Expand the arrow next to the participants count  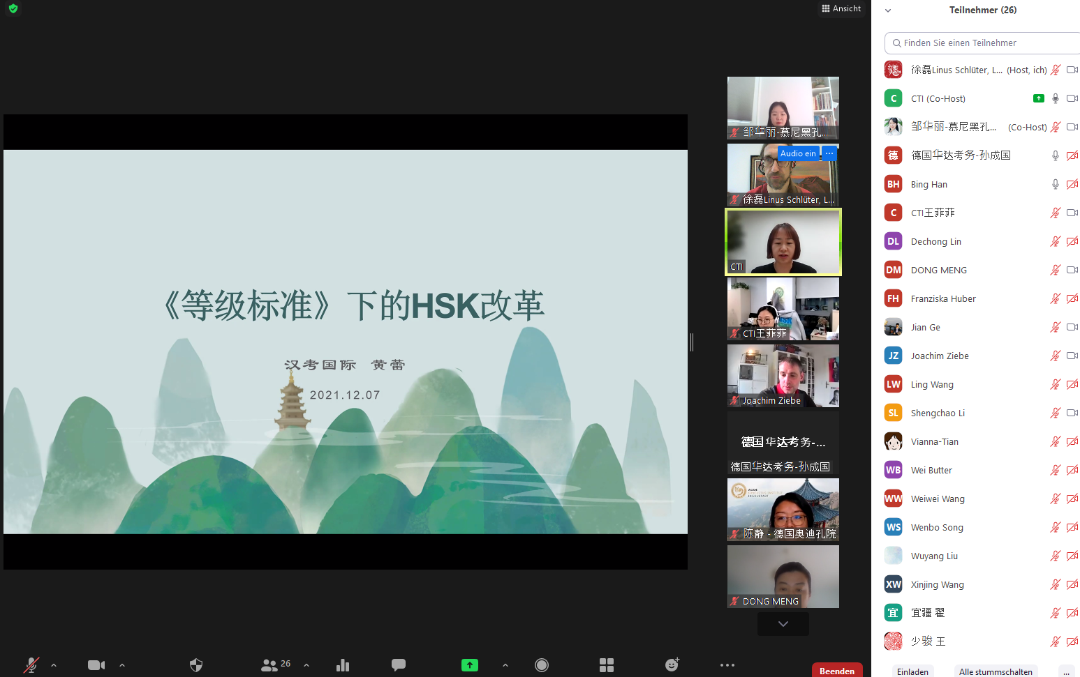tap(306, 665)
